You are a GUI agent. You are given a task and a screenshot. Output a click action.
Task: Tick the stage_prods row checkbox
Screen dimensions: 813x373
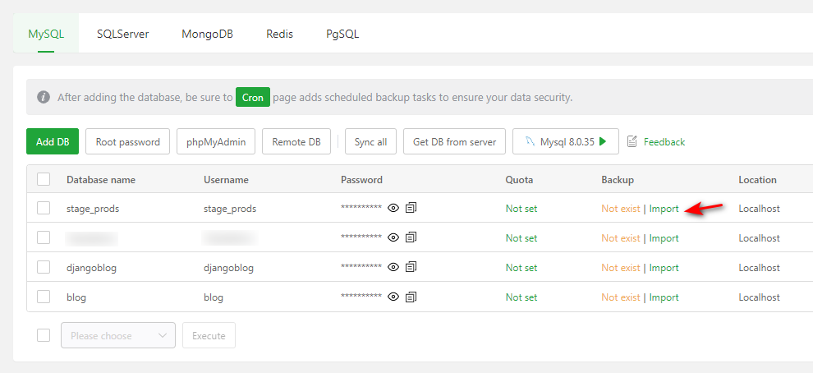(44, 209)
